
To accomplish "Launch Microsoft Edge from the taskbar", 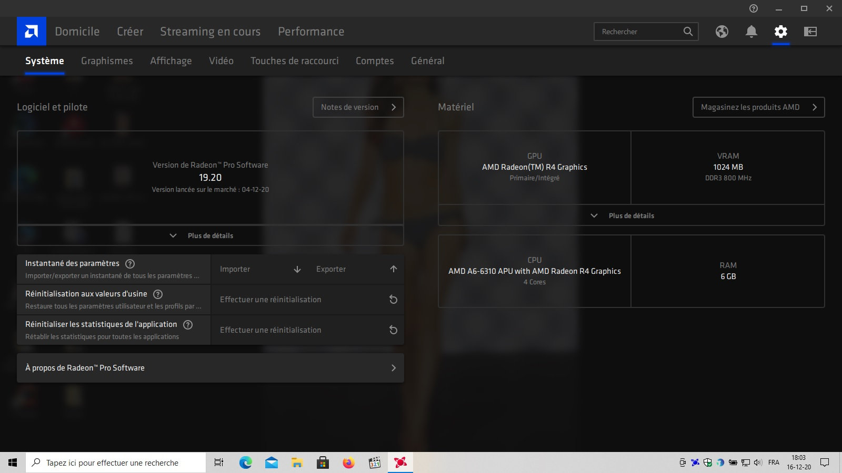I will 245,462.
